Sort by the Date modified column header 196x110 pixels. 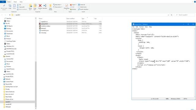tap(70, 18)
